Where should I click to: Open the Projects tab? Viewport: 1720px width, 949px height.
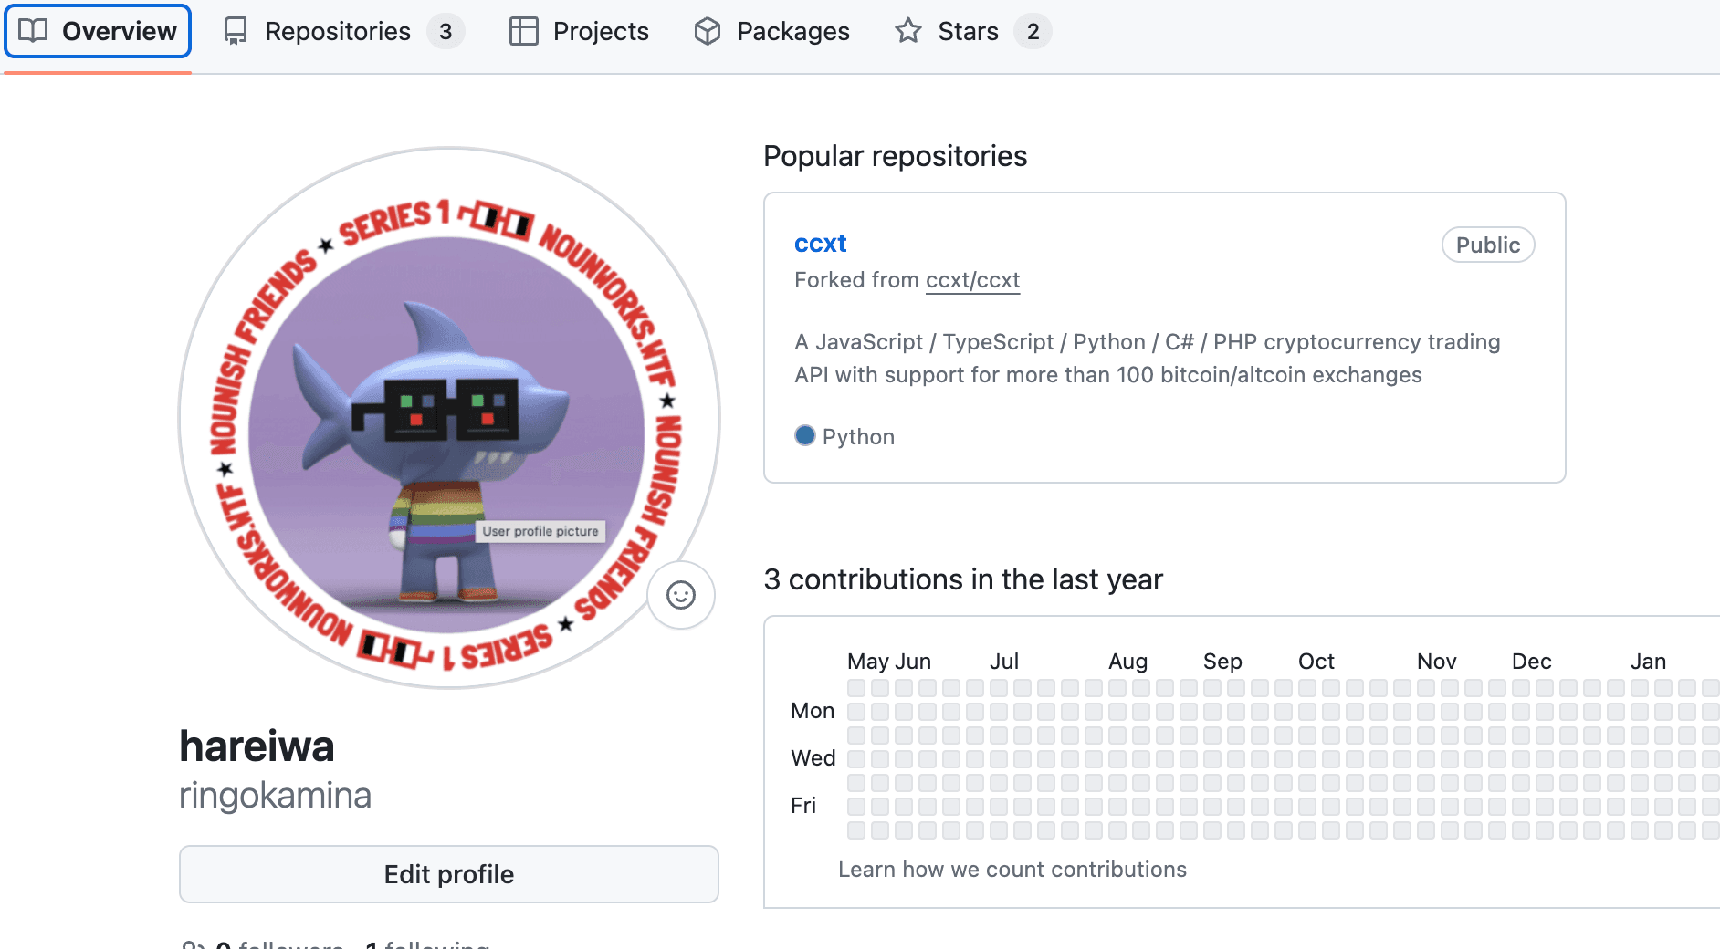click(579, 31)
